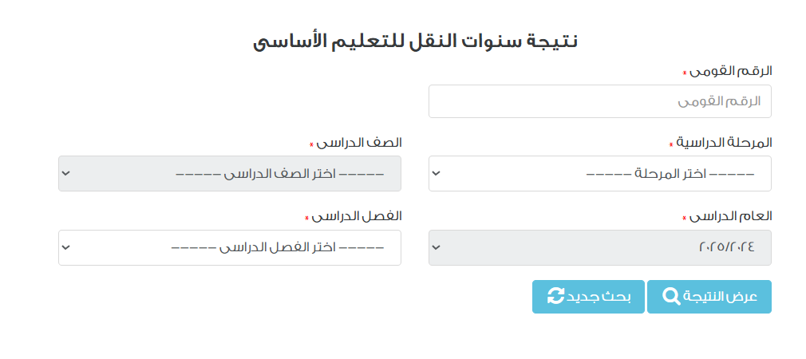Click the chevron arrow of the الصف الدراسى dropdown
The height and width of the screenshot is (359, 806).
tap(65, 173)
